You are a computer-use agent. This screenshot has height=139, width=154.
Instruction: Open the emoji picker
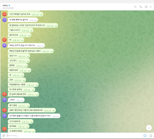coord(145,135)
